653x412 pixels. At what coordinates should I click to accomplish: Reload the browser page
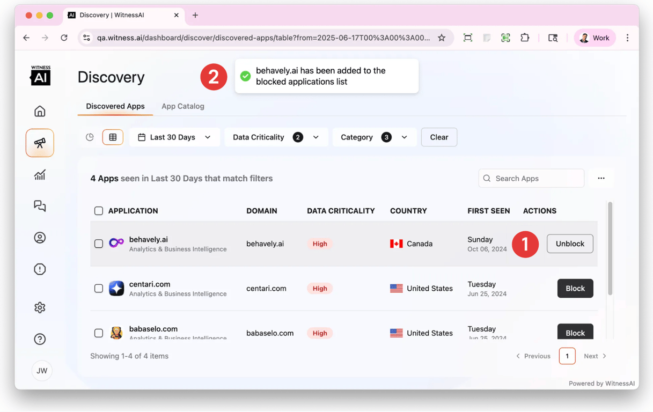pyautogui.click(x=64, y=38)
